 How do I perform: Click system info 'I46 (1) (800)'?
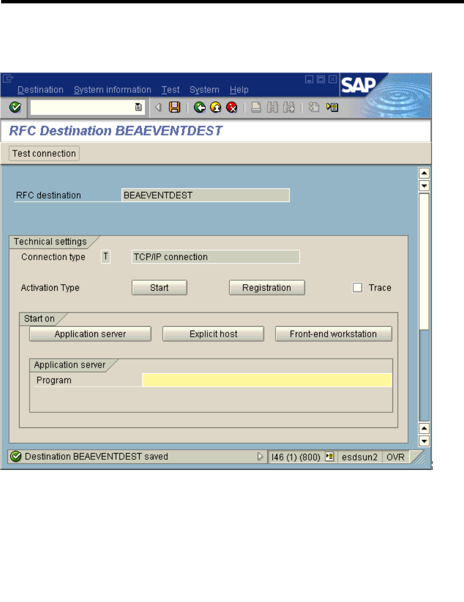pyautogui.click(x=296, y=457)
